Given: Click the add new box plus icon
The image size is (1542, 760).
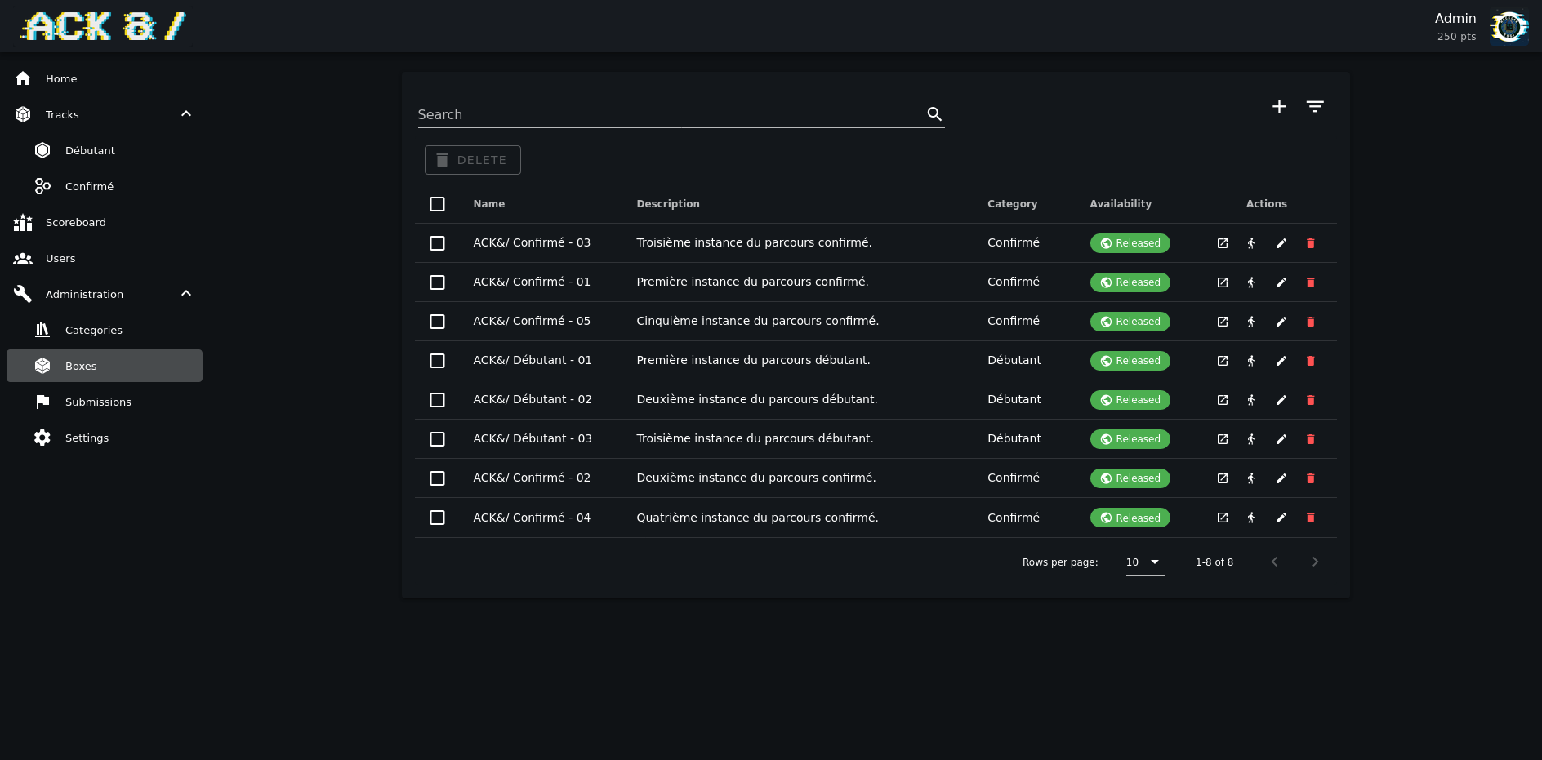Looking at the screenshot, I should 1279,107.
